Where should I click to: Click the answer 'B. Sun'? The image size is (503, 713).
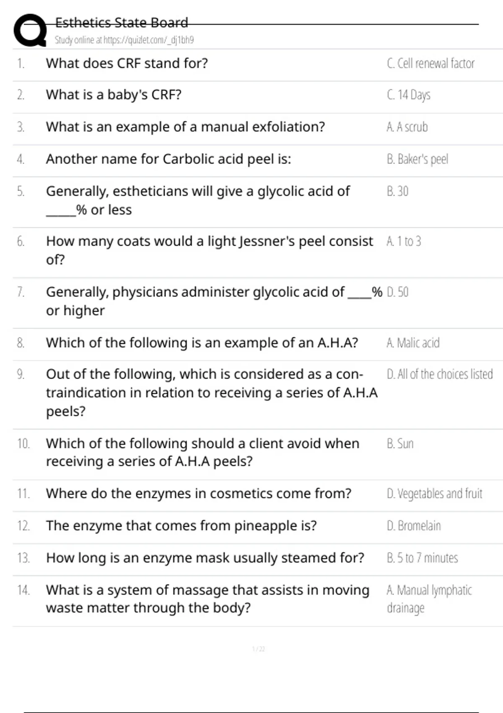point(400,443)
